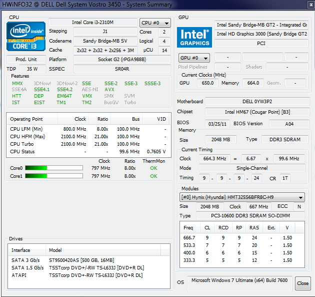This screenshot has width=315, height=297.
Task: Click the Core0 ThermMon OK status
Action: pos(153,168)
